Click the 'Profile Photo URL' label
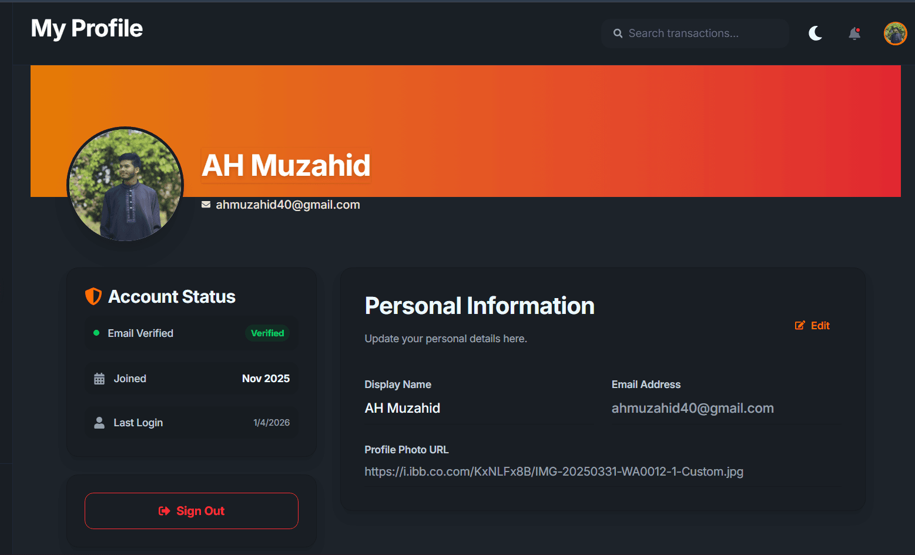Screen dimensions: 915x555 click(407, 450)
